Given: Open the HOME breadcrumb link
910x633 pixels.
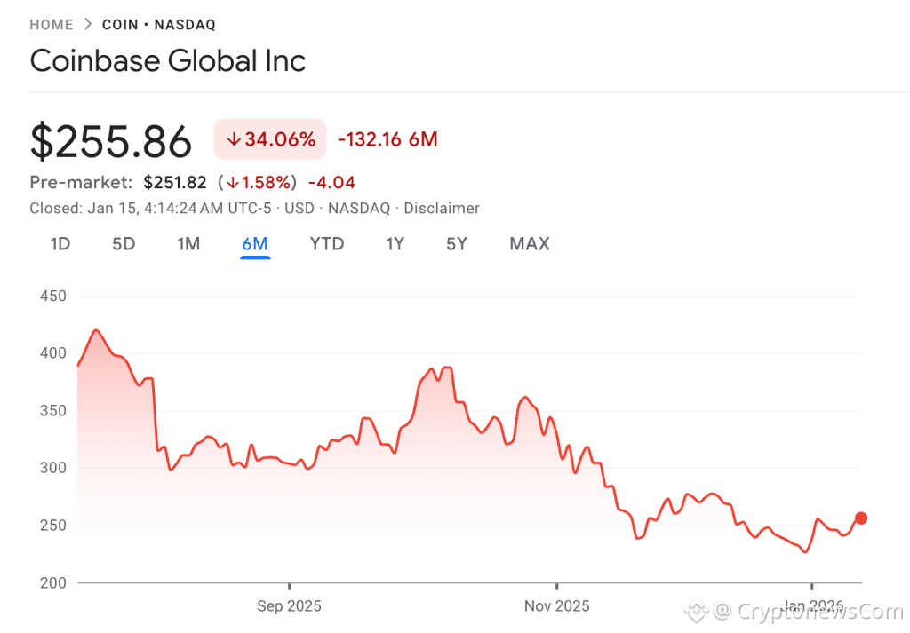Looking at the screenshot, I should [51, 24].
